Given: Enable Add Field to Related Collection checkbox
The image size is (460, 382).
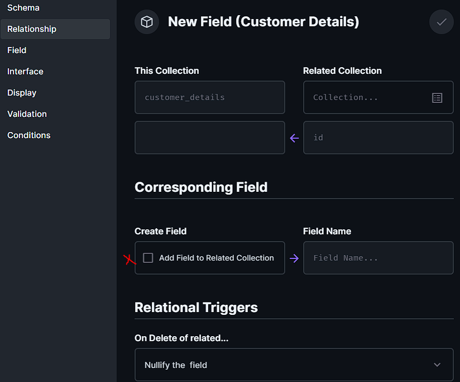Looking at the screenshot, I should pyautogui.click(x=148, y=258).
